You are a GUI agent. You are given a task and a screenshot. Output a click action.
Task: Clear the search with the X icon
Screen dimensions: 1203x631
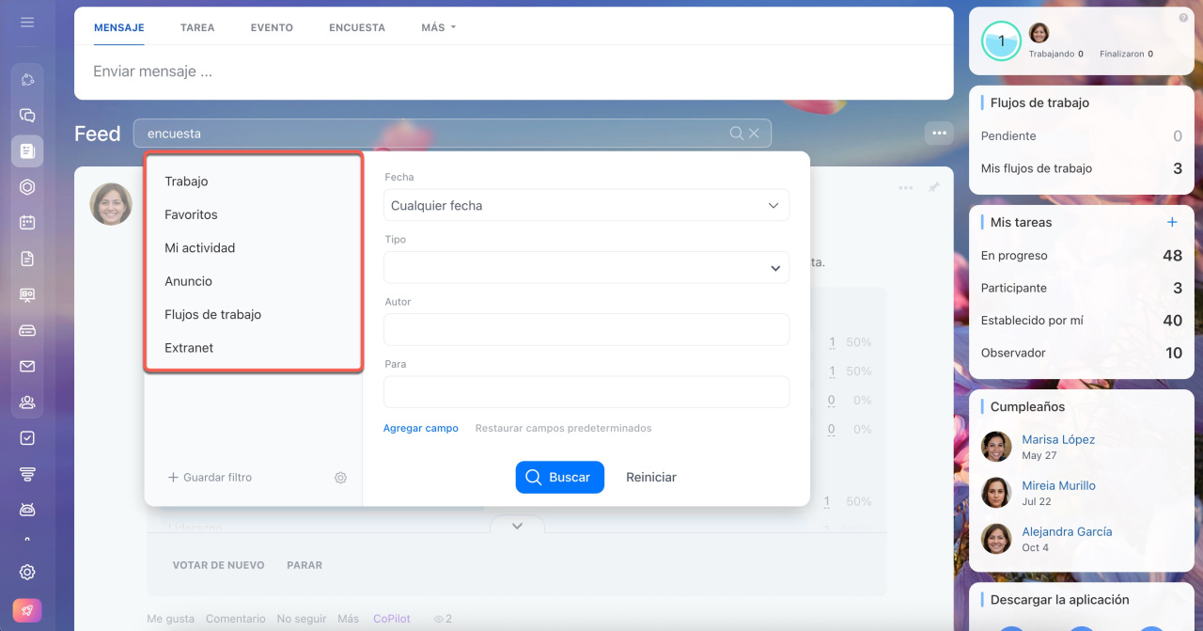pos(754,134)
